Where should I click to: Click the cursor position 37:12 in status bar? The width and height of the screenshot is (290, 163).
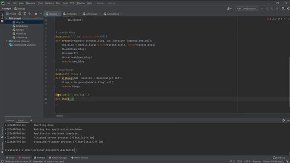[232, 162]
